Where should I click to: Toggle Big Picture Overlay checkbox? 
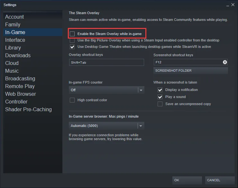[x=72, y=40]
